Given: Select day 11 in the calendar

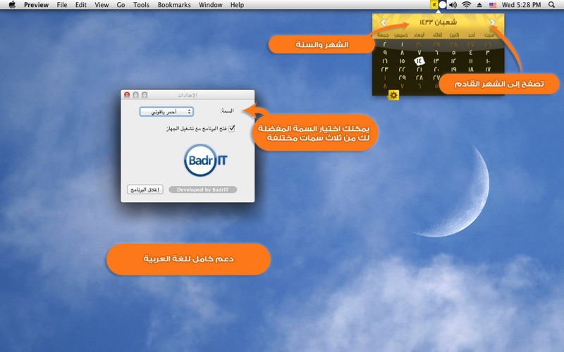Looking at the screenshot, I should (471, 61).
